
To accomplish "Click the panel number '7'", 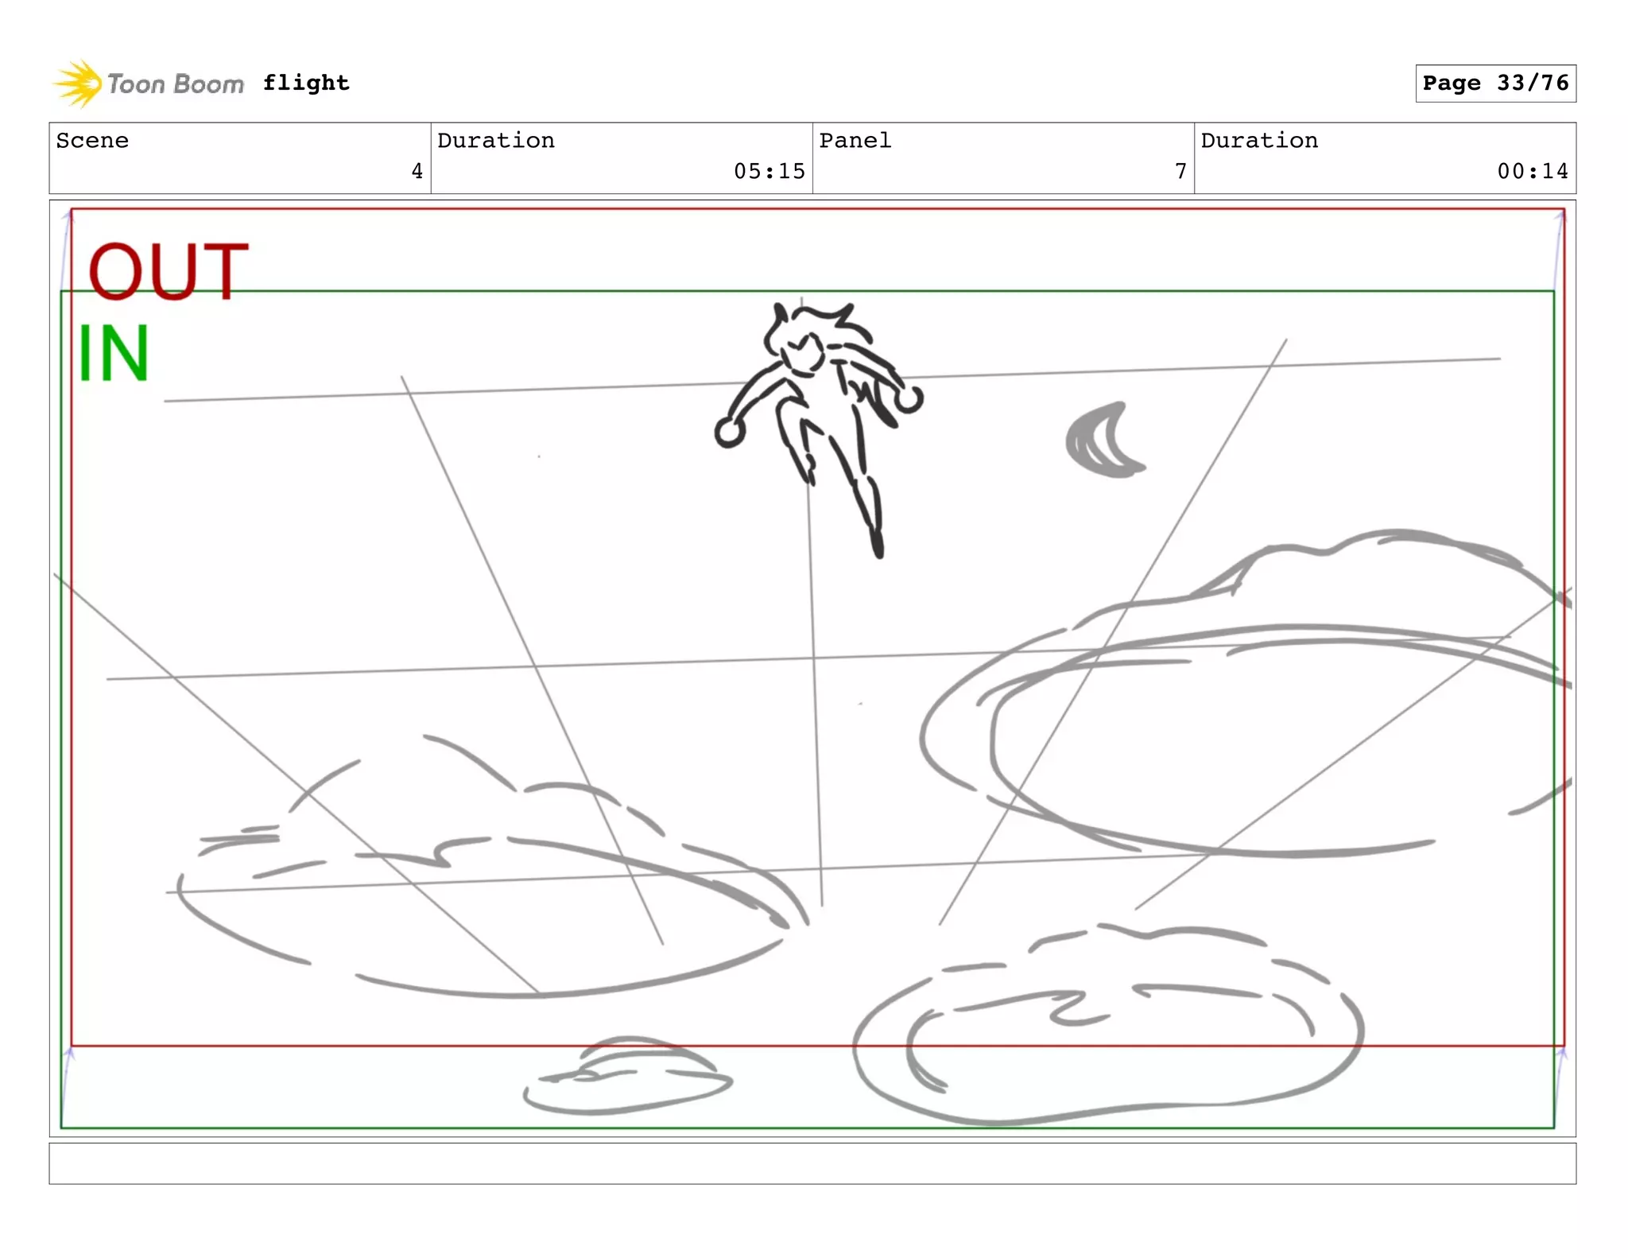I will point(1180,171).
